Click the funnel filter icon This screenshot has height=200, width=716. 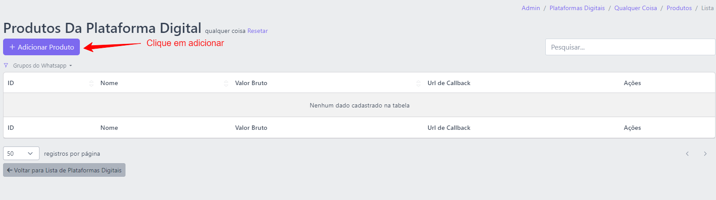[6, 65]
